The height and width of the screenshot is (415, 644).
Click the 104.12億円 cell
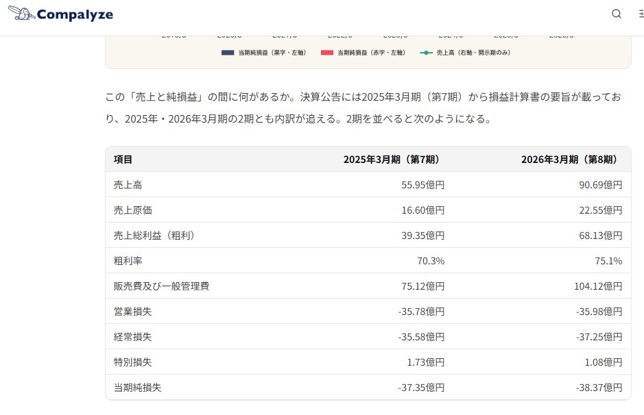(598, 286)
